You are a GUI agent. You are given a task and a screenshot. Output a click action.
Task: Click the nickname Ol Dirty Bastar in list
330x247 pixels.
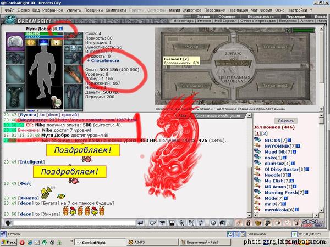point(282,169)
